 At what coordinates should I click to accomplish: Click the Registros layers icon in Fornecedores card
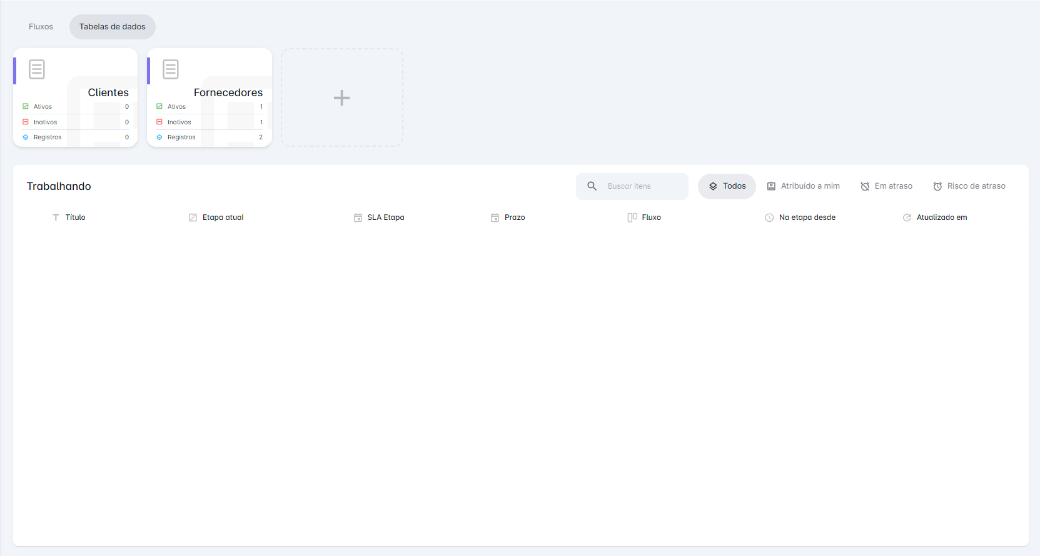tap(159, 137)
